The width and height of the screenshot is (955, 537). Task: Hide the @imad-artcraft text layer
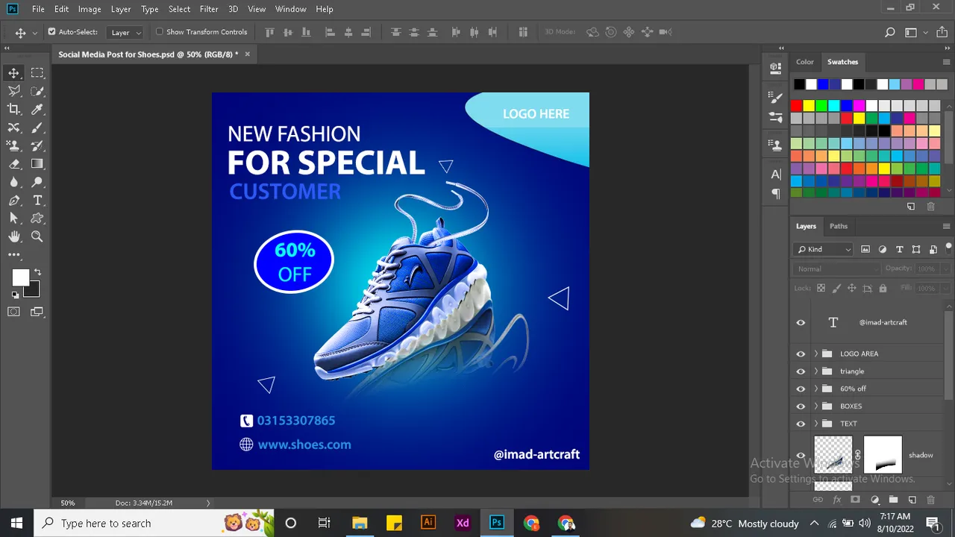801,322
